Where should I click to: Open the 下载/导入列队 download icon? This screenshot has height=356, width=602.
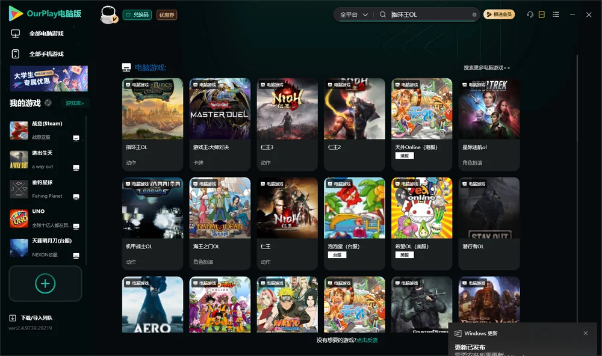coord(13,318)
